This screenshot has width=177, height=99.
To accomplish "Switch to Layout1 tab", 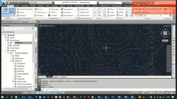I will (x=56, y=77).
